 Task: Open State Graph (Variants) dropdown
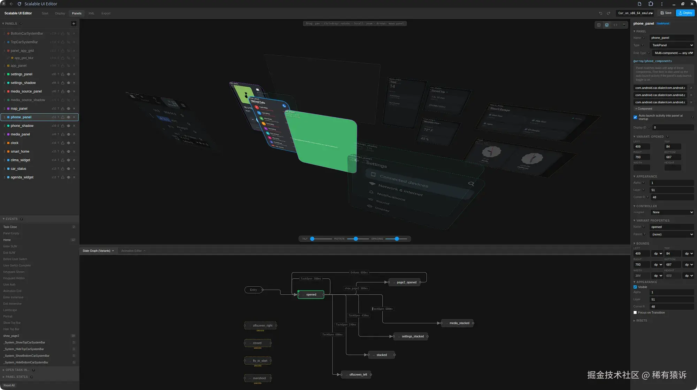tap(98, 251)
